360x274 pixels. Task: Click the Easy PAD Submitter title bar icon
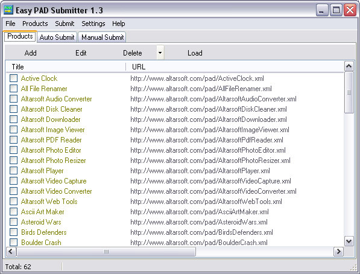tap(8, 10)
